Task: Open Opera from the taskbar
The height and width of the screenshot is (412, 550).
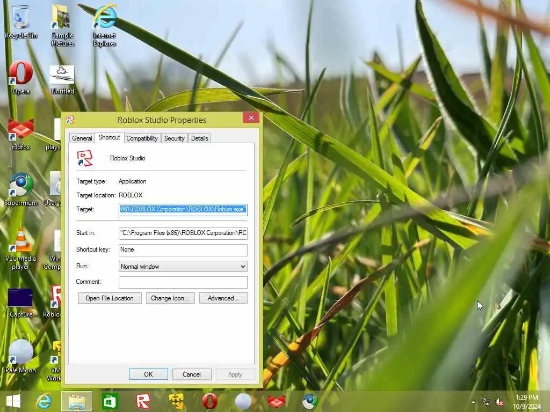Action: pos(210,401)
